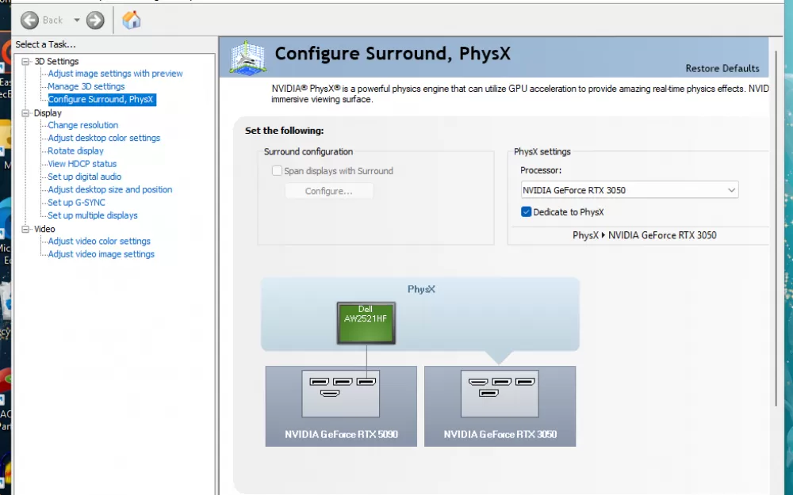Click the PhysX ▸ NVIDIA GeForce RTX 3050 status text
The image size is (793, 495).
644,235
